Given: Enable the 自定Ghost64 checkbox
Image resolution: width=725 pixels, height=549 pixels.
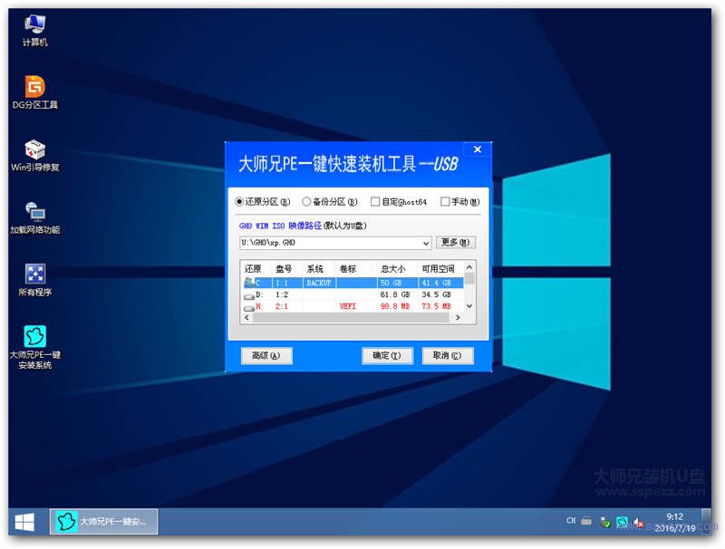Looking at the screenshot, I should pyautogui.click(x=374, y=201).
